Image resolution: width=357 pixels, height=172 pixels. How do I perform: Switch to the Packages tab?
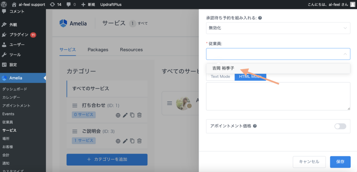pyautogui.click(x=98, y=50)
